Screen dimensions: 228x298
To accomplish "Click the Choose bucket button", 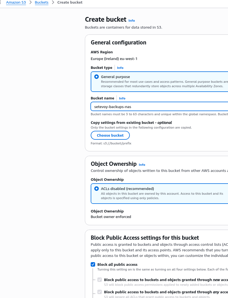I will click(110, 135).
